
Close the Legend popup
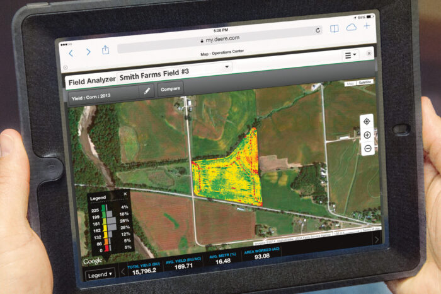pyautogui.click(x=125, y=194)
